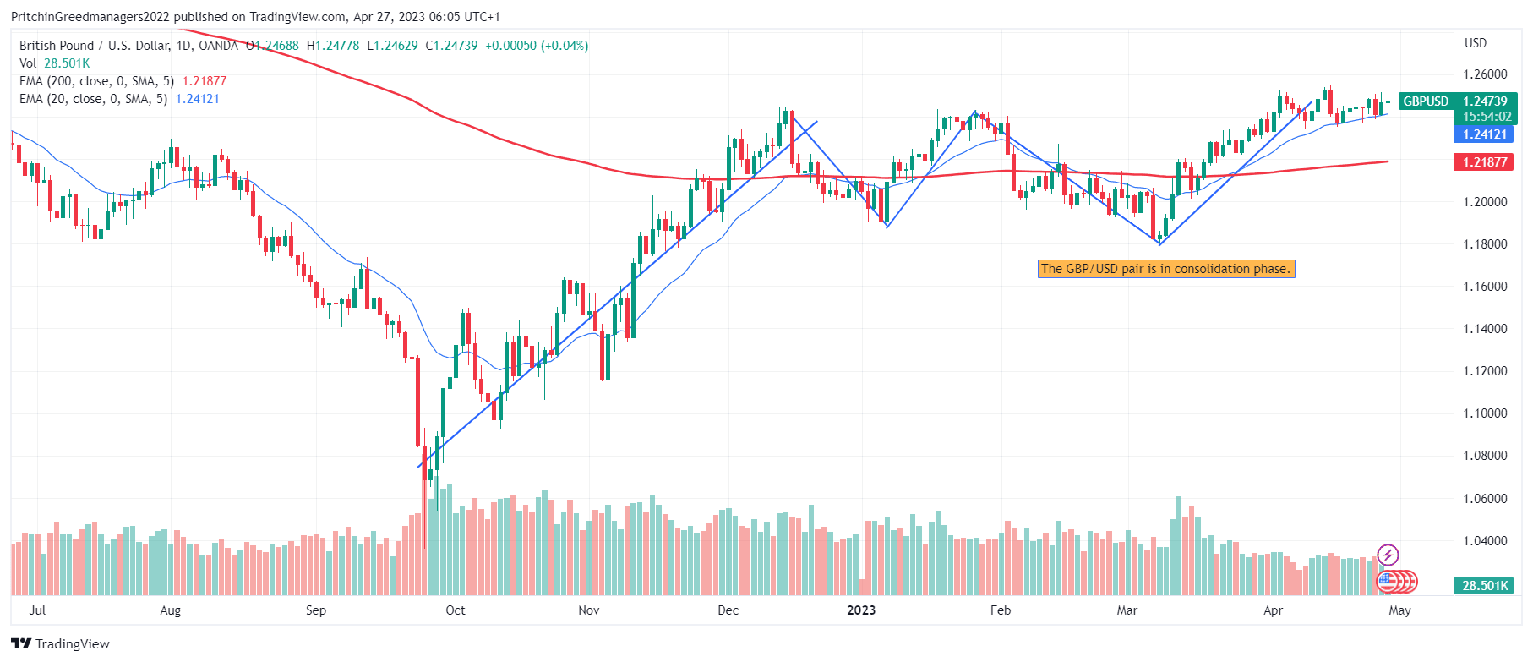Click the 1.24121 EMA 20 price label
Viewport: 1533px width, 662px height.
(1485, 134)
